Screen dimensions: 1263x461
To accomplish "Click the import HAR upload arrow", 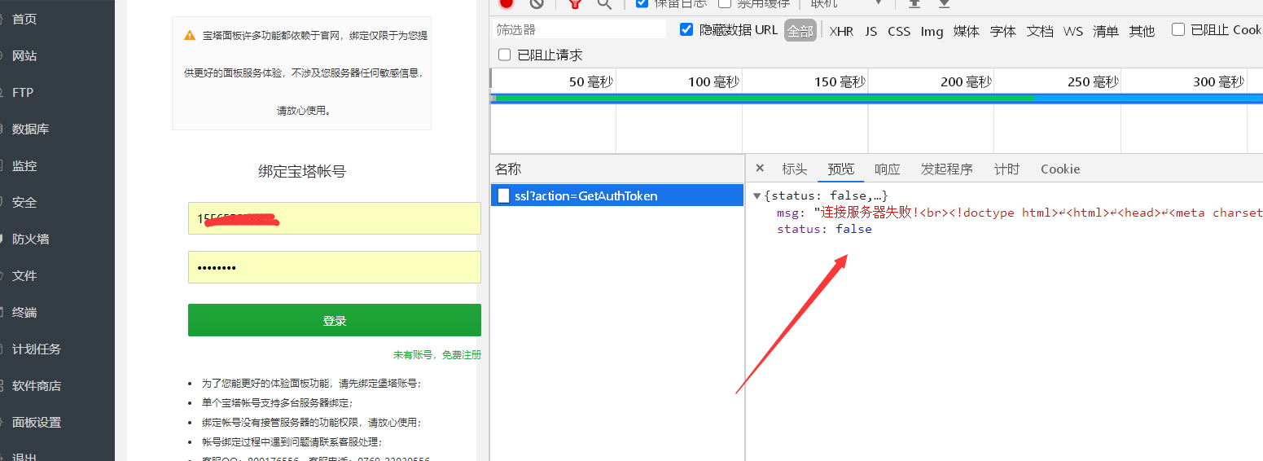I will 914,3.
